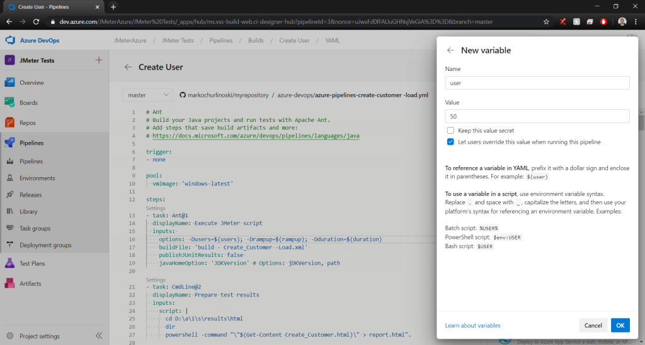Open the master branch dropdown

coord(147,95)
